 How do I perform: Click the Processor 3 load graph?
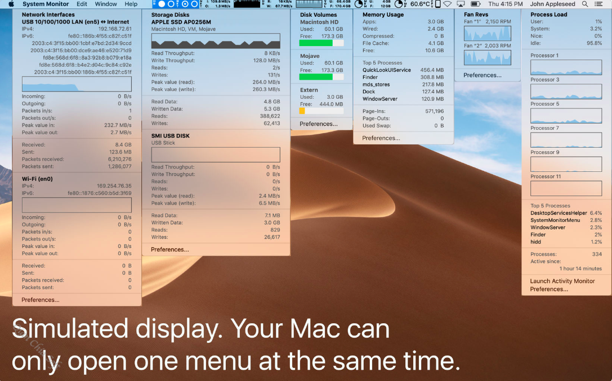(x=566, y=92)
